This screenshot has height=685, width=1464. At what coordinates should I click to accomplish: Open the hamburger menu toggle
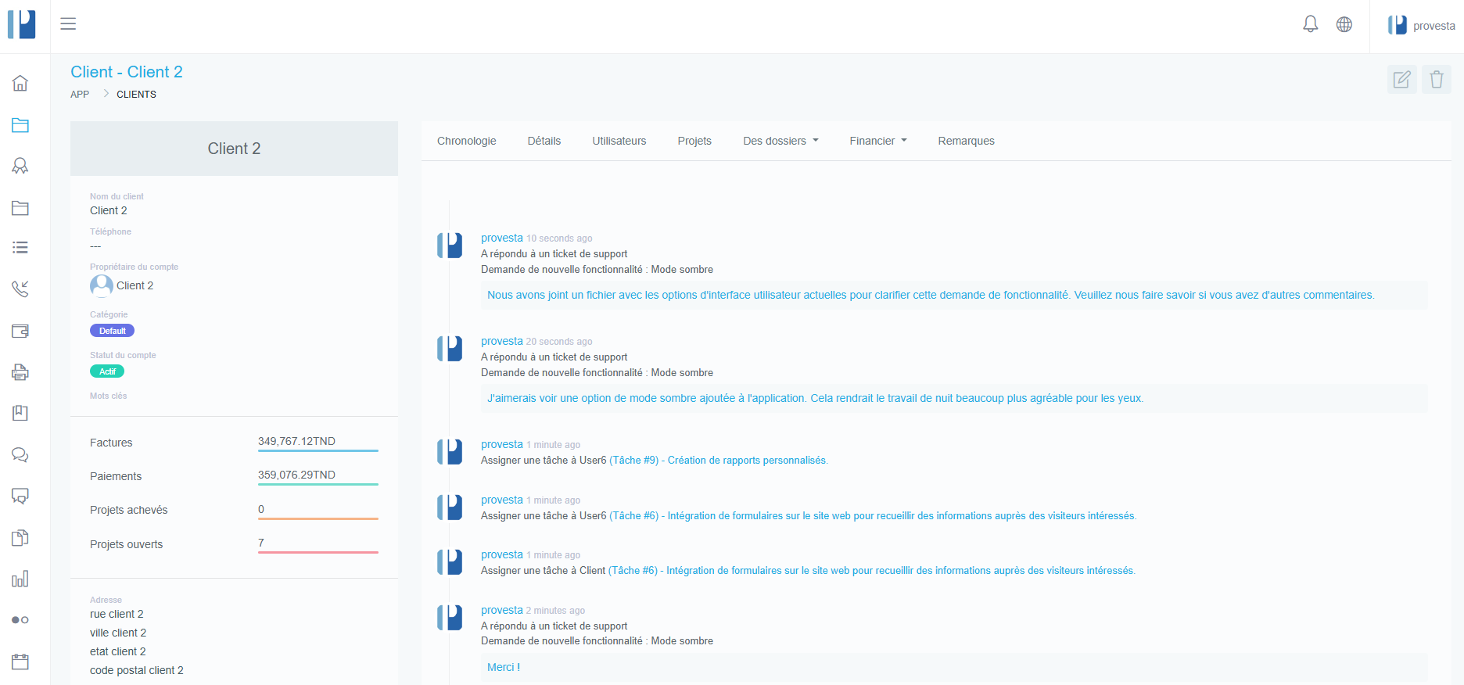point(68,23)
